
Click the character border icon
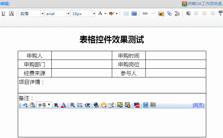coord(11,13)
